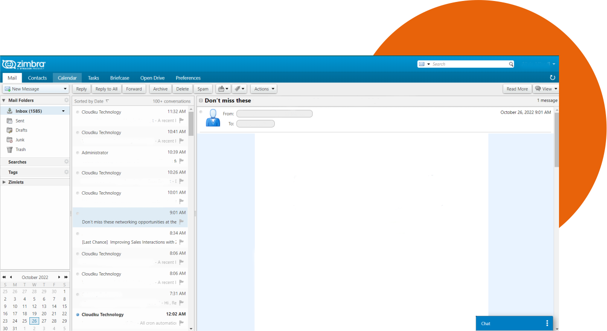607x331 pixels.
Task: Click the Archive button
Action: pos(160,89)
